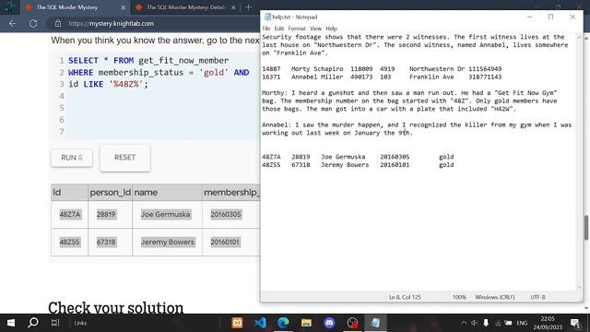Click the volume speaker tray icon

pos(475,323)
